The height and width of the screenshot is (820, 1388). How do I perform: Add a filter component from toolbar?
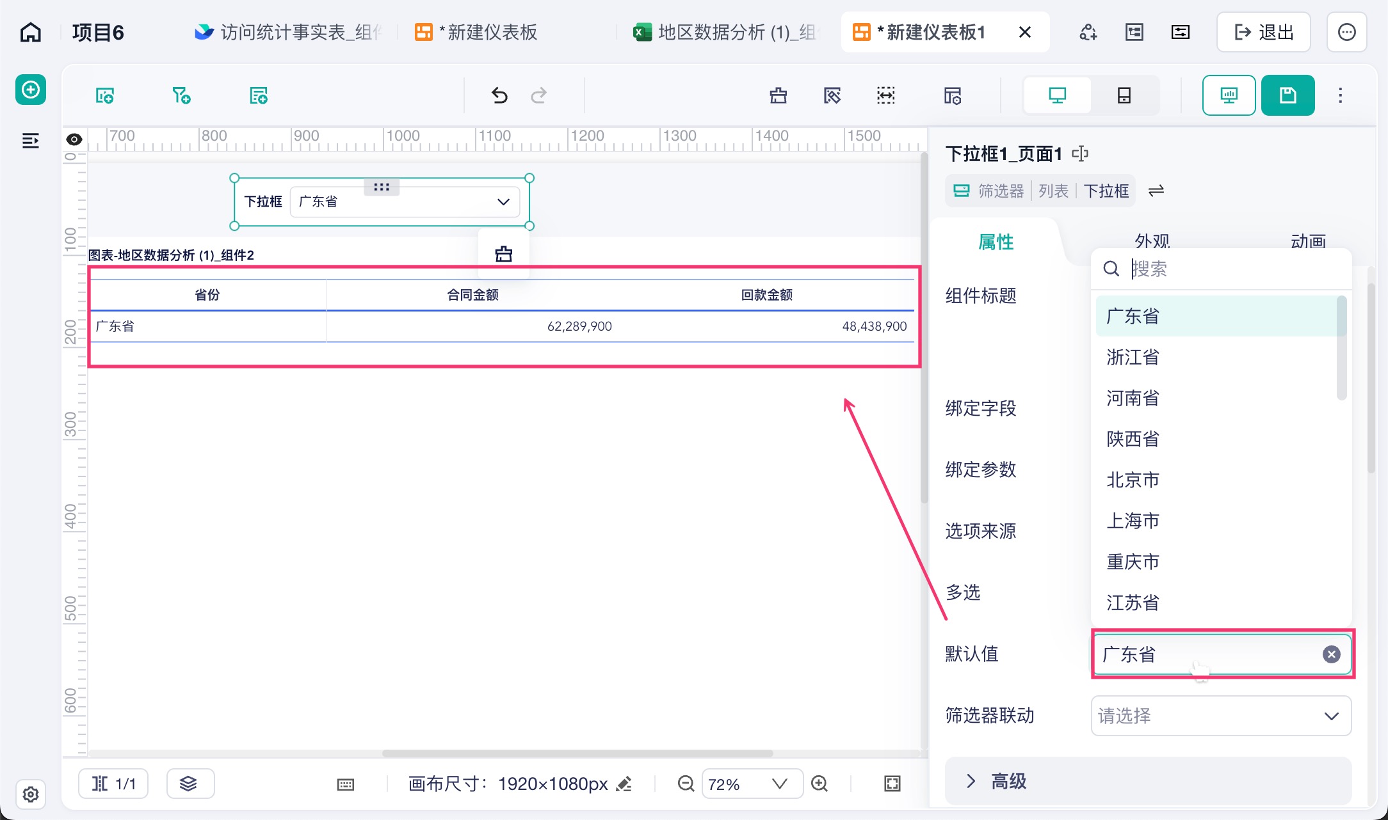point(182,96)
